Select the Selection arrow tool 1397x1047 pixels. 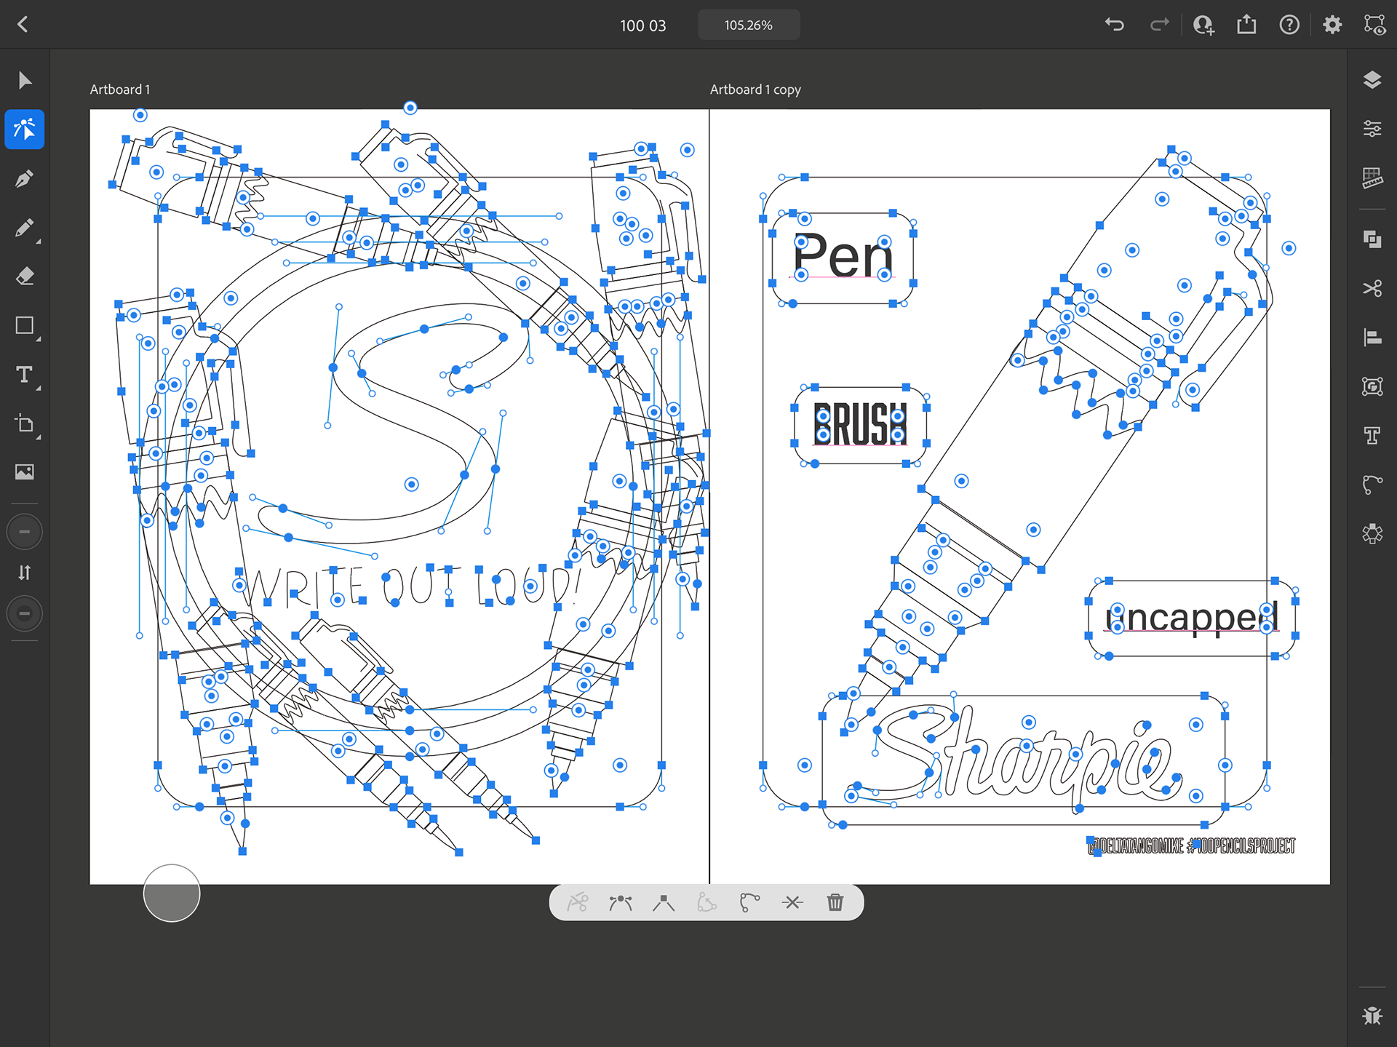(25, 80)
